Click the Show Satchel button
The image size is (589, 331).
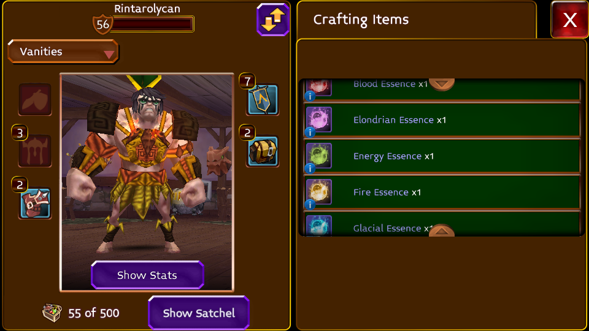coord(199,313)
